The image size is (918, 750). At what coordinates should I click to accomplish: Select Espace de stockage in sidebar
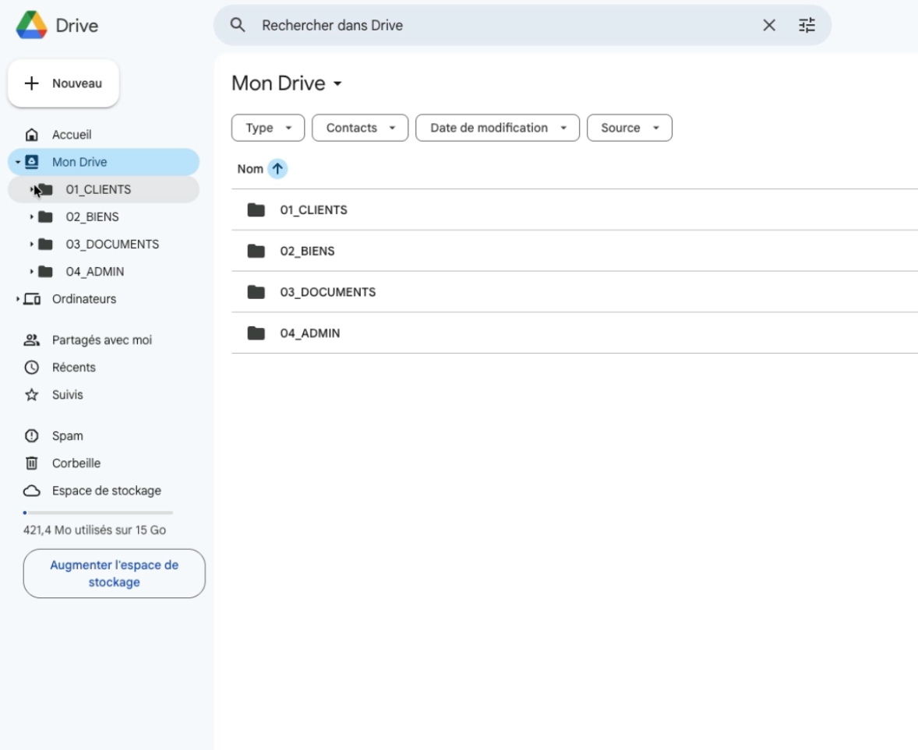pyautogui.click(x=106, y=491)
